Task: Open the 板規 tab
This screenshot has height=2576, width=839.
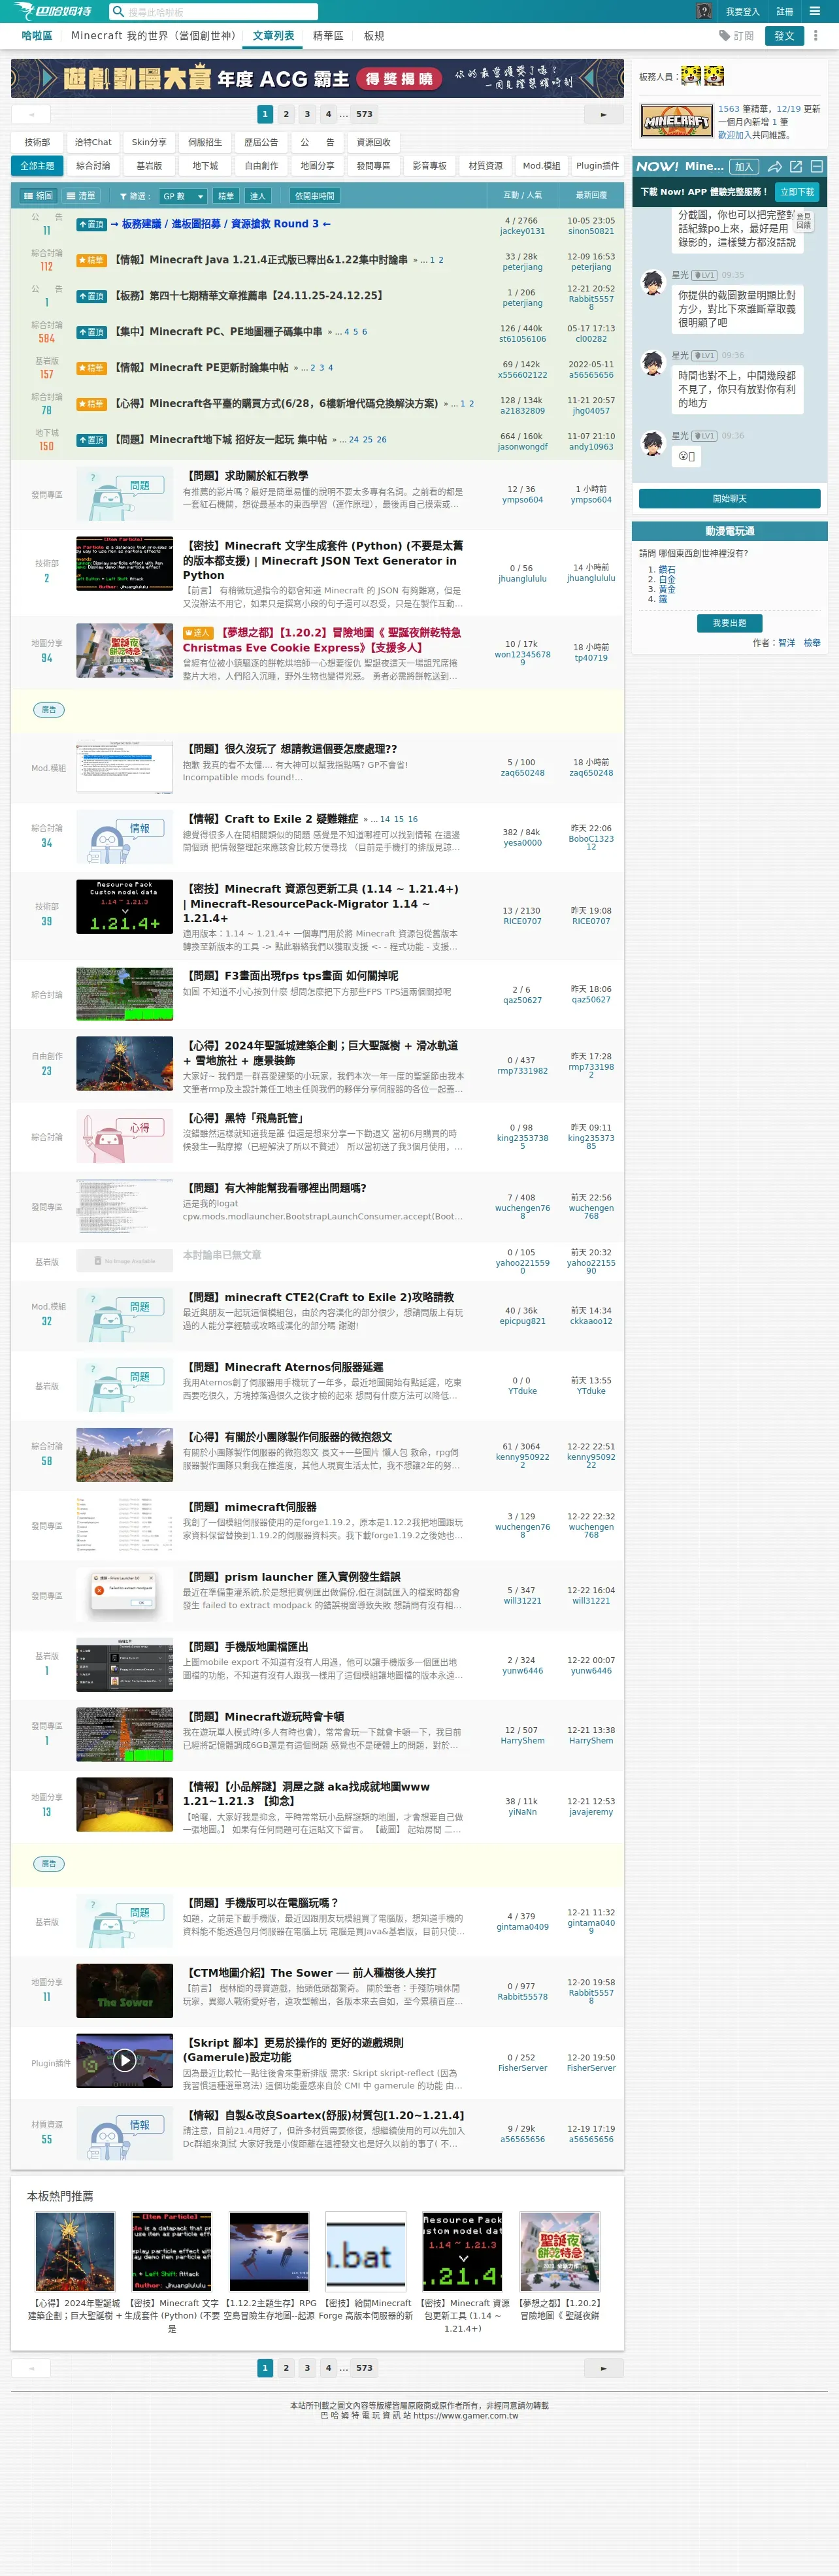Action: coord(374,36)
